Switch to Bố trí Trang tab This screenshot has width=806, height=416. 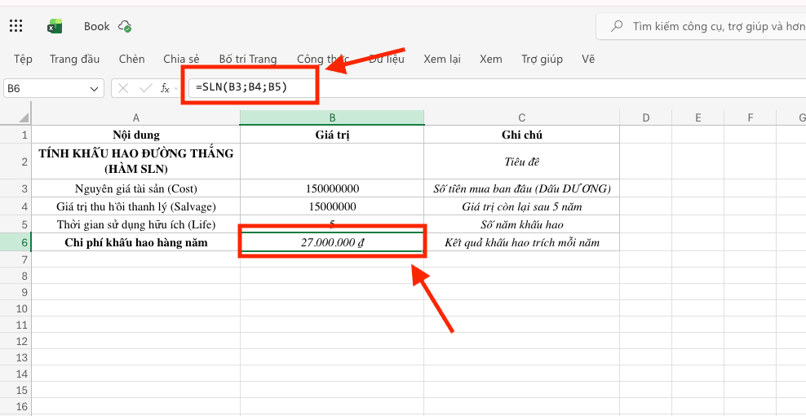tap(248, 59)
